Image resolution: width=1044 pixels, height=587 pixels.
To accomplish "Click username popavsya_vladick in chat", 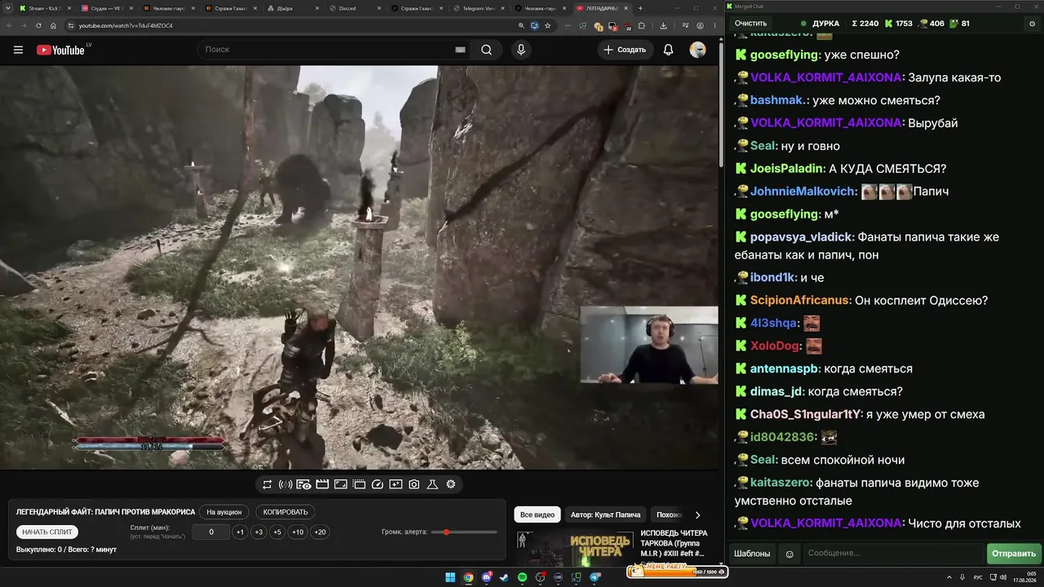I will (802, 237).
